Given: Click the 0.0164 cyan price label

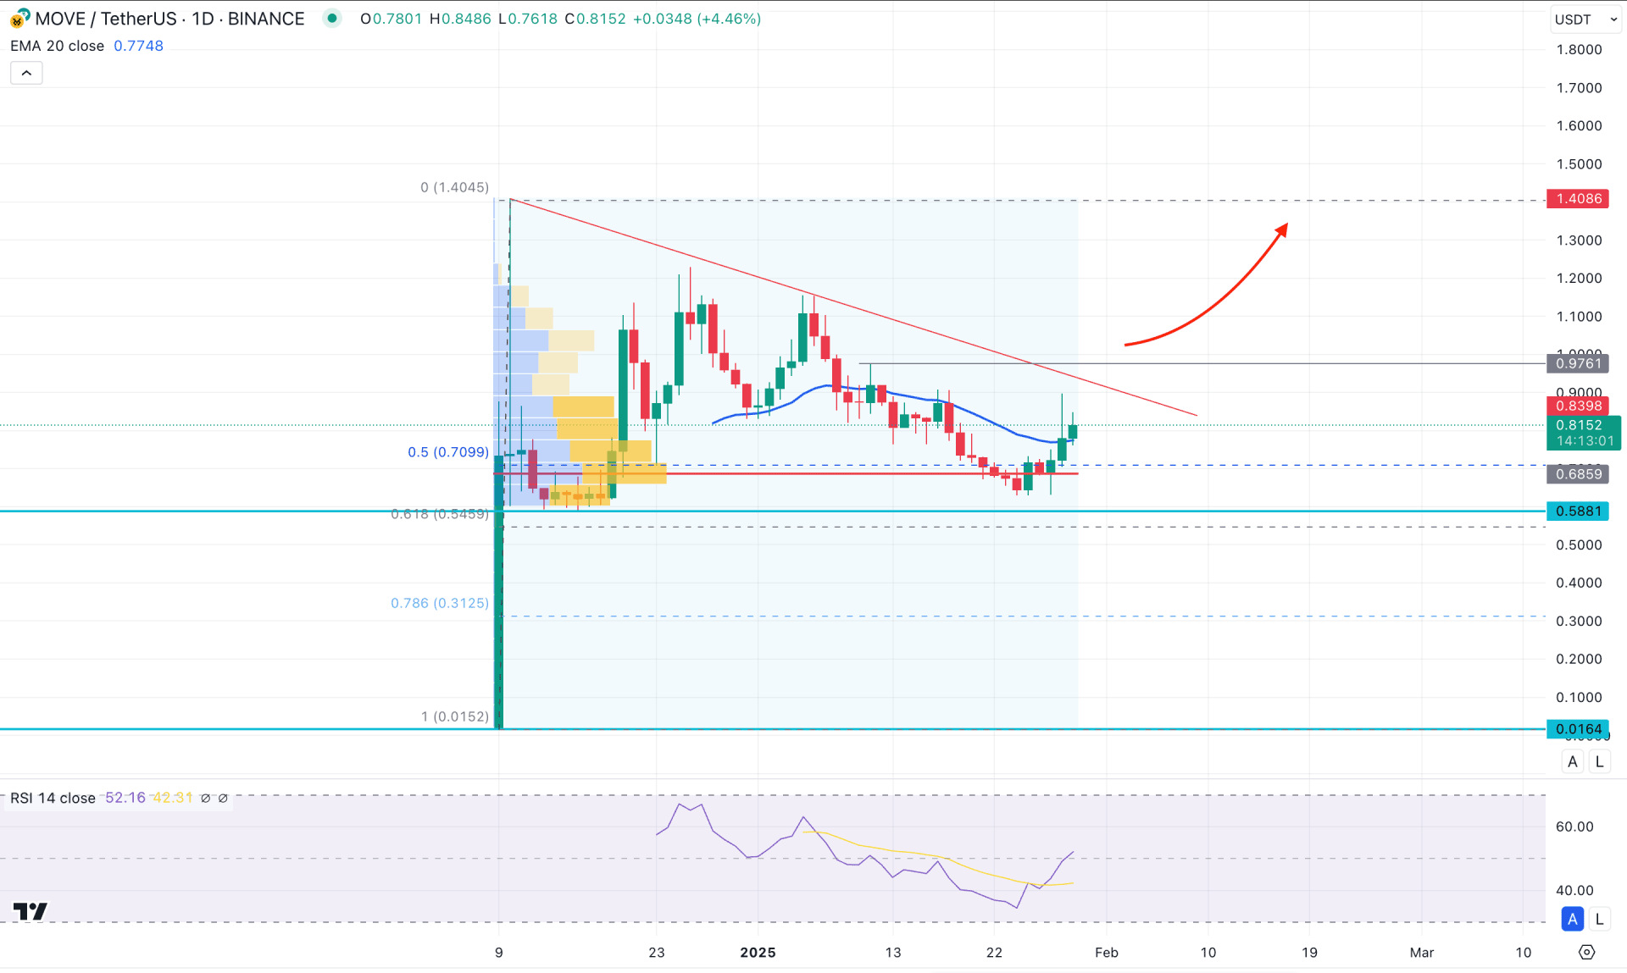Looking at the screenshot, I should pyautogui.click(x=1578, y=729).
